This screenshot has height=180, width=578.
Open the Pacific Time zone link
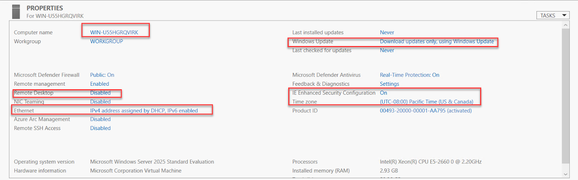(x=427, y=102)
